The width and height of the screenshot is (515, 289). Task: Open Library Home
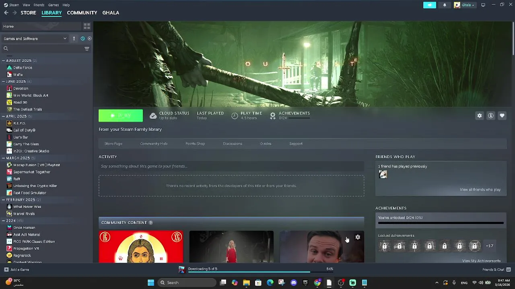pos(41,26)
